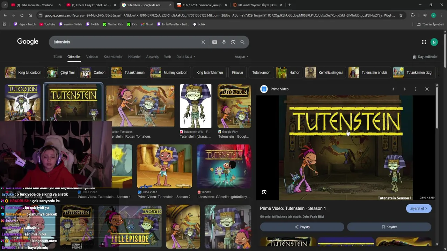Clear the tutenstein search query
Screen dimensions: 447x251
tap(203, 42)
